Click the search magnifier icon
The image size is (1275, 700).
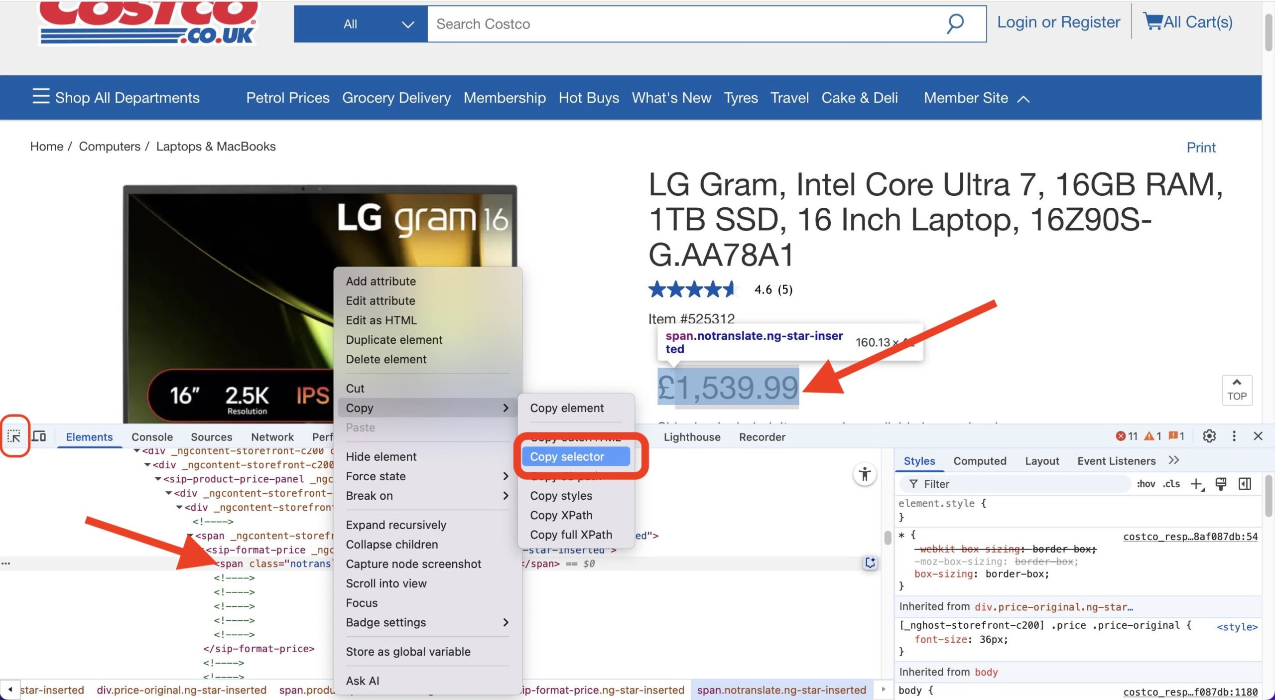click(x=955, y=23)
